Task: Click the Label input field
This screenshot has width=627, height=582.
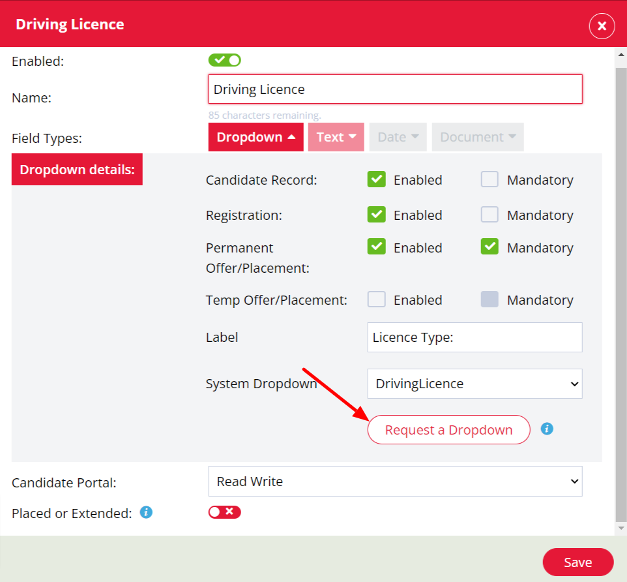Action: 474,337
